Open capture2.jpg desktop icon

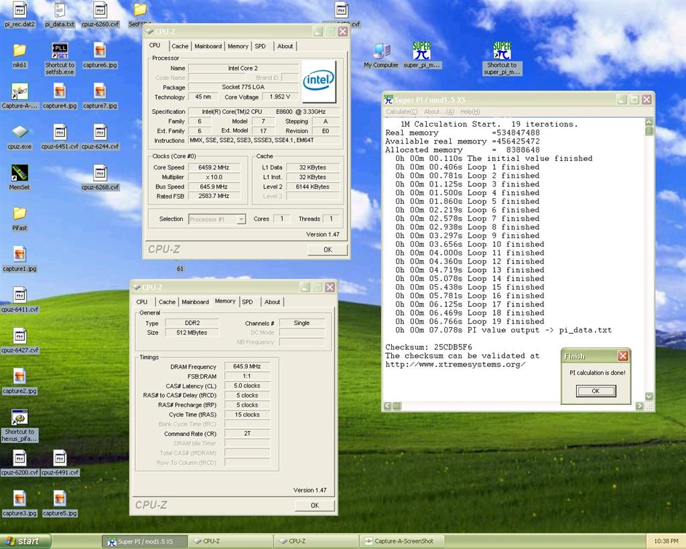coord(19,381)
